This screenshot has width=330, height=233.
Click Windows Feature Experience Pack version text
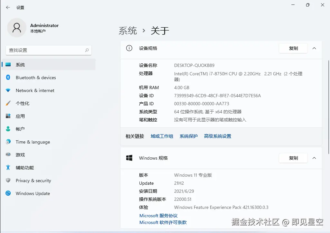point(221,207)
